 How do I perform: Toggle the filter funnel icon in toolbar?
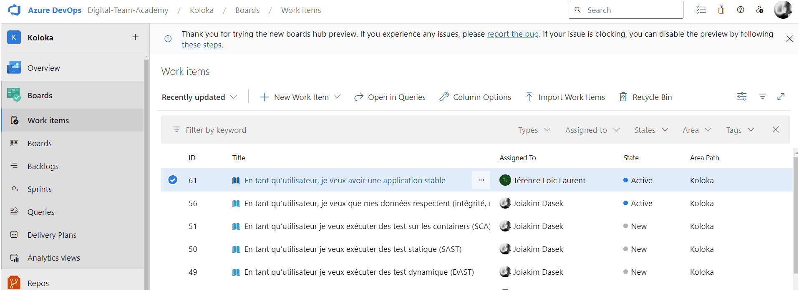pos(762,97)
